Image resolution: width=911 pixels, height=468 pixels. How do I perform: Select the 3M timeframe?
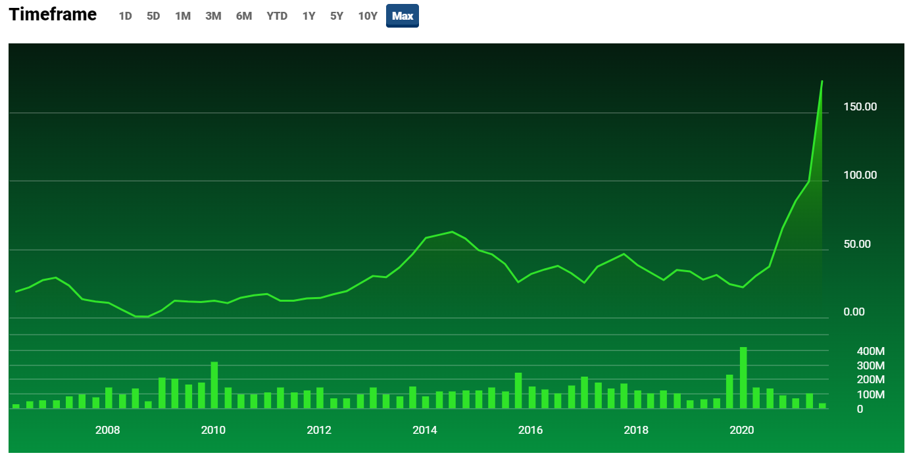(213, 16)
